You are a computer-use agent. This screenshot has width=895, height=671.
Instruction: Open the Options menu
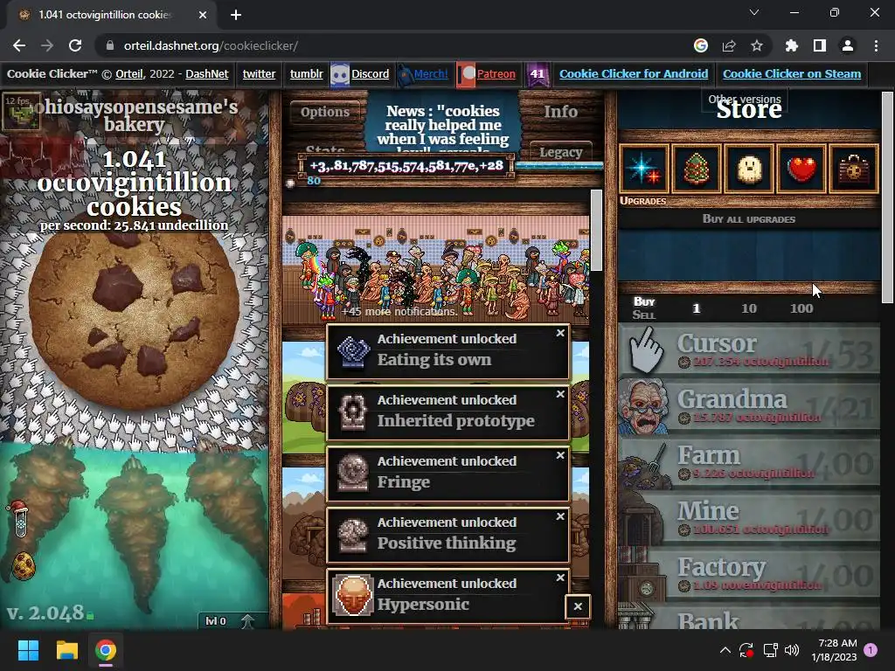325,112
